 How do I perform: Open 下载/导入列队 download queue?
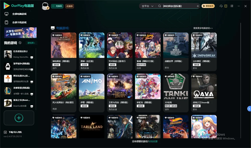click(x=13, y=132)
